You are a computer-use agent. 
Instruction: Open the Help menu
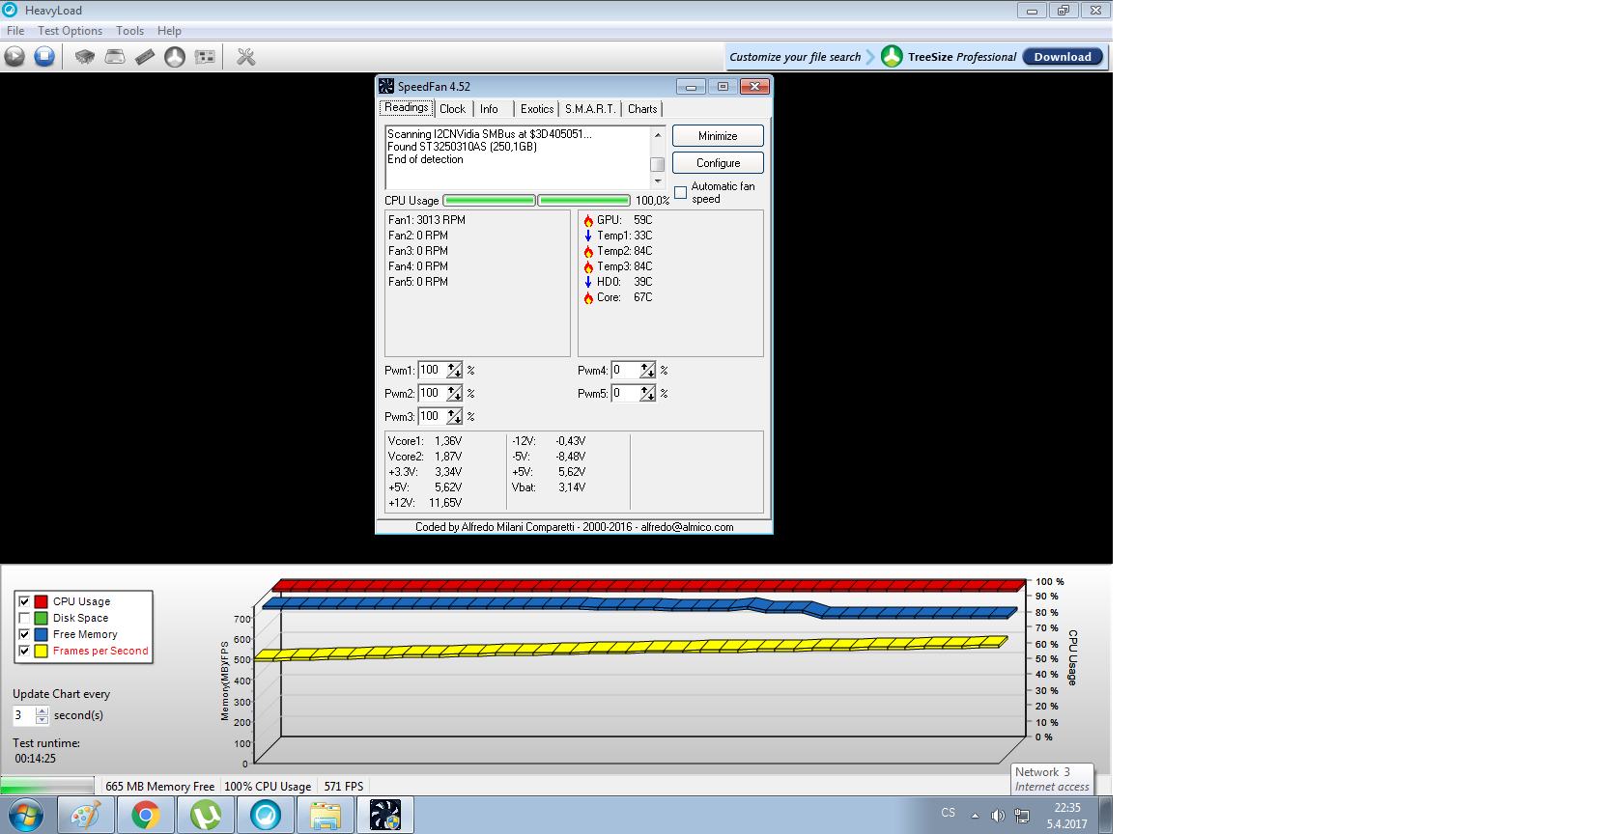coord(170,31)
